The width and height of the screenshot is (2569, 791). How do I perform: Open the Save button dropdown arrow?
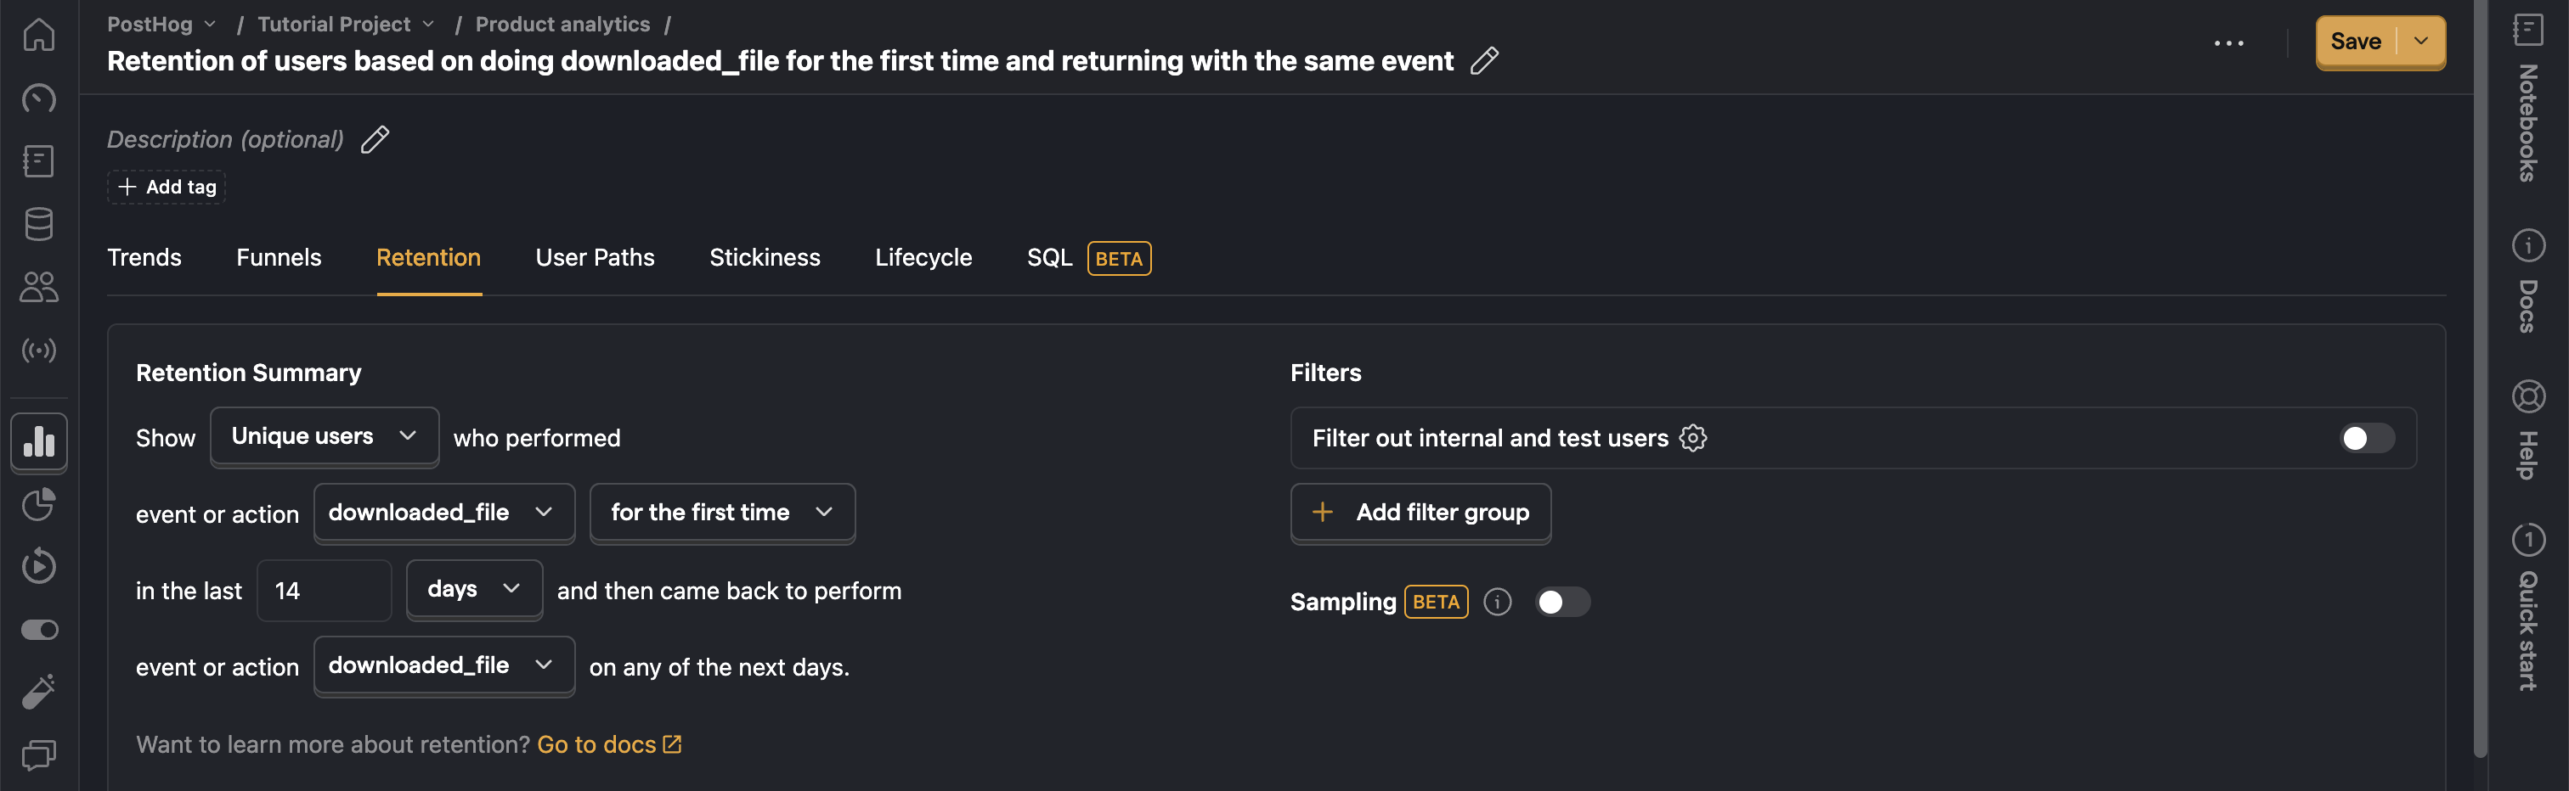pos(2420,41)
